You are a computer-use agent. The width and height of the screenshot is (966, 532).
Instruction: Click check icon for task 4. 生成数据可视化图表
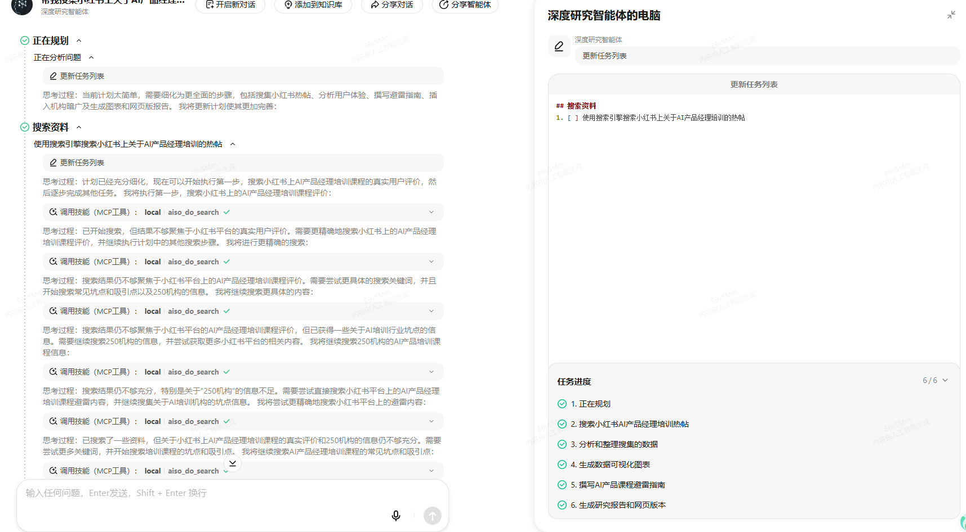click(562, 465)
